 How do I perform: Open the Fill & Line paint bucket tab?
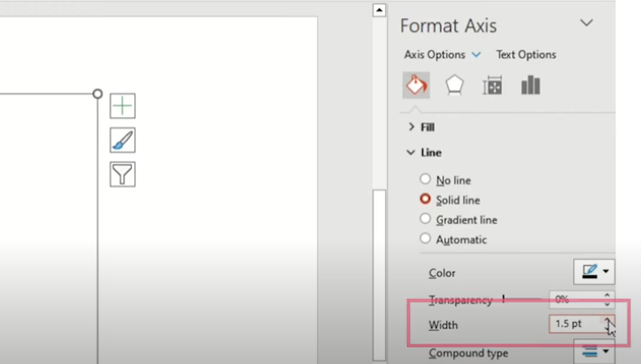pyautogui.click(x=416, y=86)
